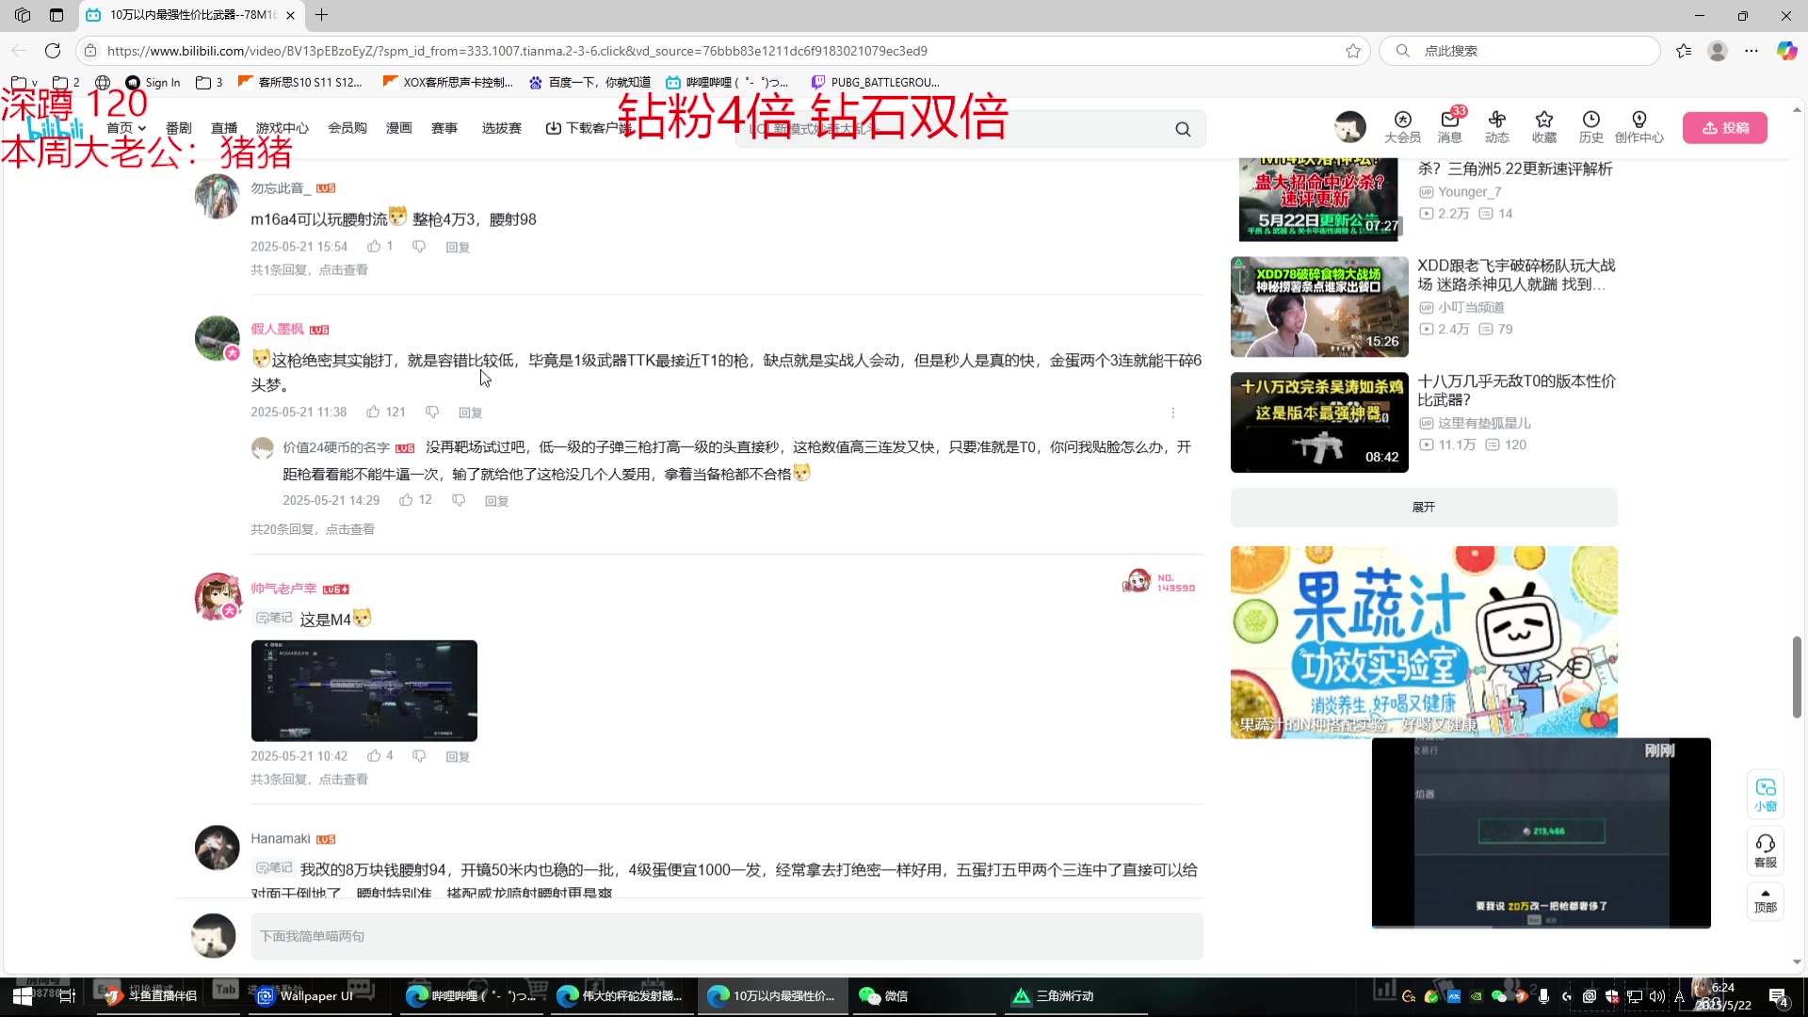This screenshot has width=1808, height=1017.
Task: Dislike the 假人墨枫 comment
Action: [432, 412]
